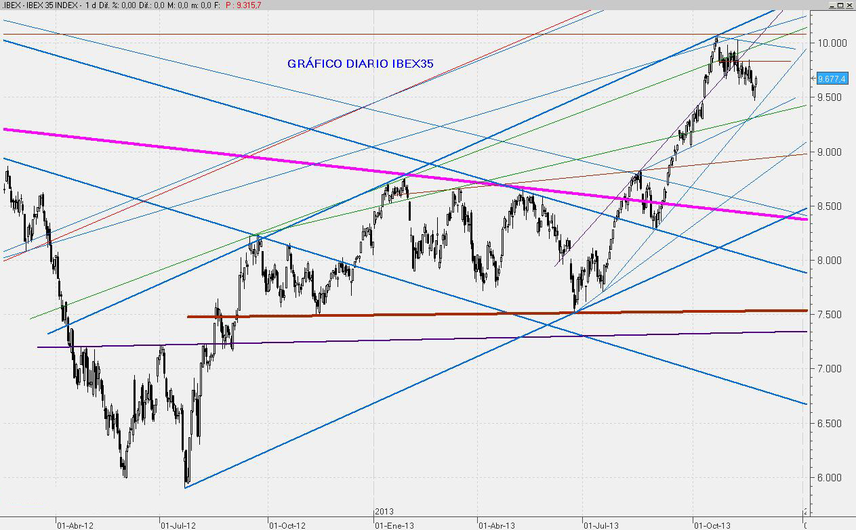Click the 7.000 price axis label
Image resolution: width=856 pixels, height=530 pixels.
(x=832, y=369)
